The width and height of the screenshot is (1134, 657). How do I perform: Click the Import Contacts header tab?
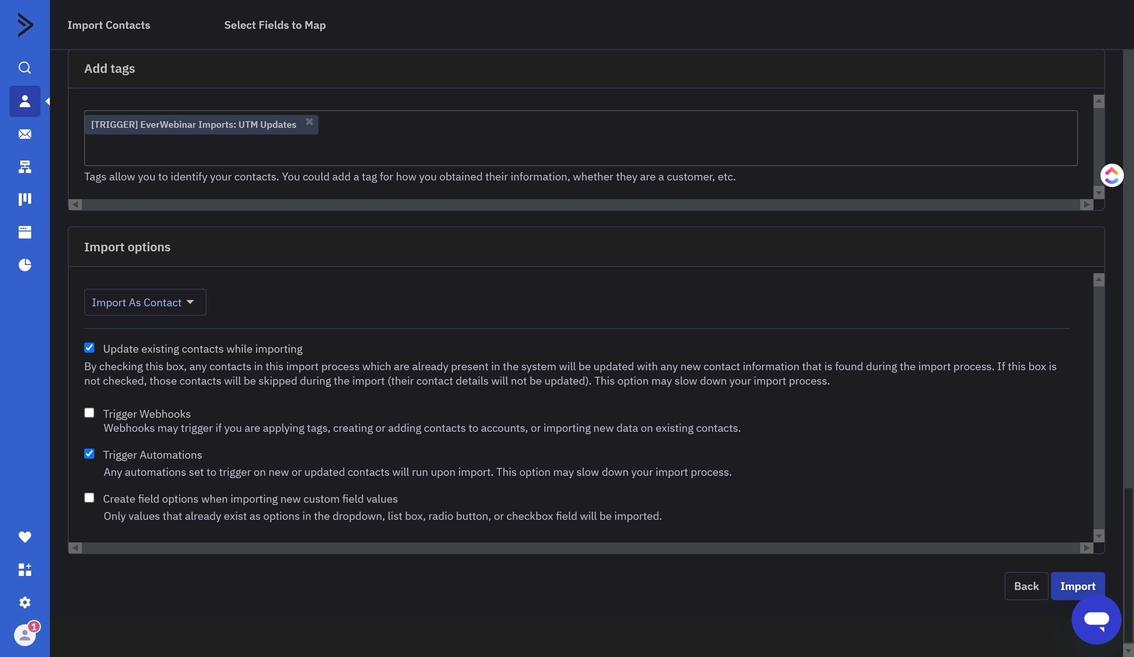[109, 25]
